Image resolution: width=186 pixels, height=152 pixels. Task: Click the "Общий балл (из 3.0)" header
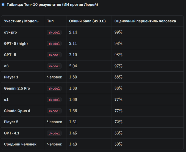(88, 21)
